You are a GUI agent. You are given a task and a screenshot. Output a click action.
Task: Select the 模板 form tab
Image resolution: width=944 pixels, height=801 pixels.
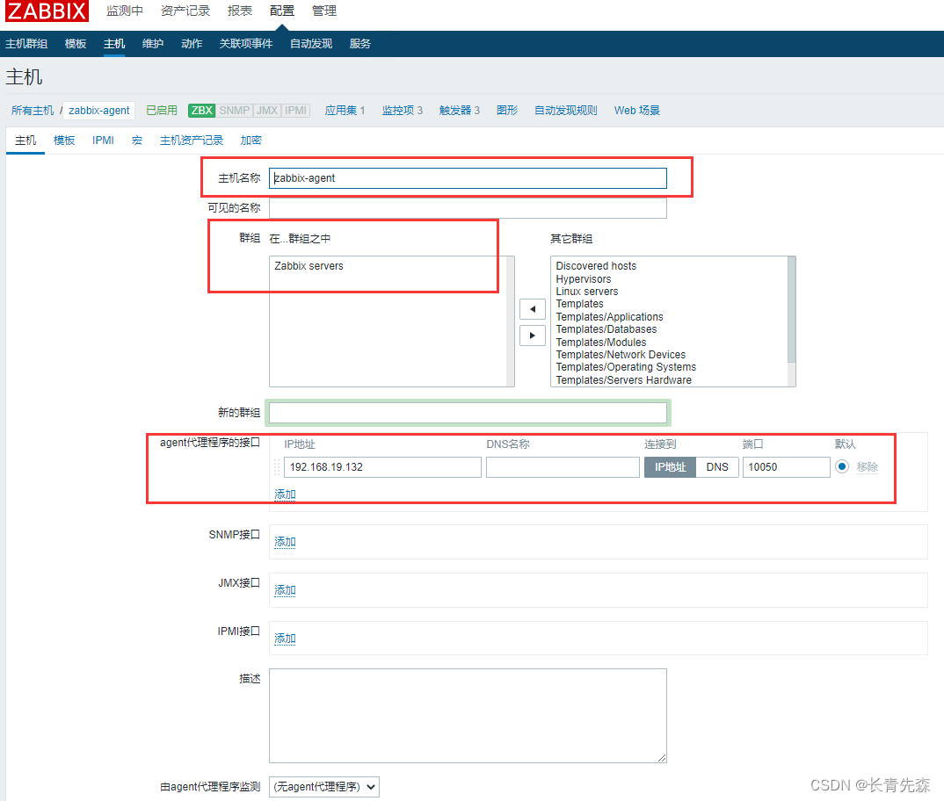point(64,141)
